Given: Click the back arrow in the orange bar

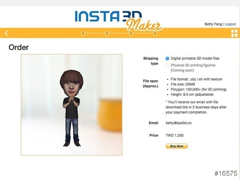Looking at the screenshot, I should pos(7,33).
